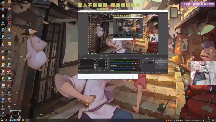Move the selected source up
This screenshot has height=122, width=216.
102,70
